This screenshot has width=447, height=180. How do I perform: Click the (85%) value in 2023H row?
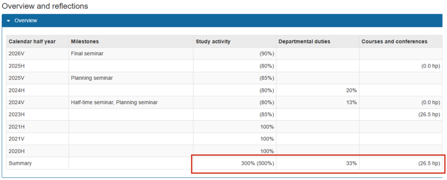[x=267, y=115]
